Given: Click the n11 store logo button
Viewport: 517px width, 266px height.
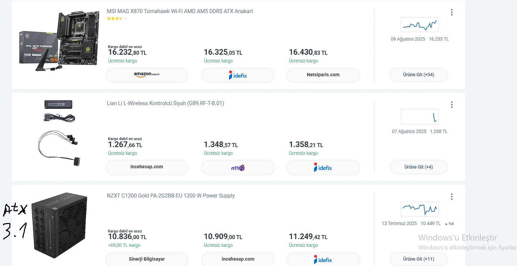Looking at the screenshot, I should (x=238, y=167).
